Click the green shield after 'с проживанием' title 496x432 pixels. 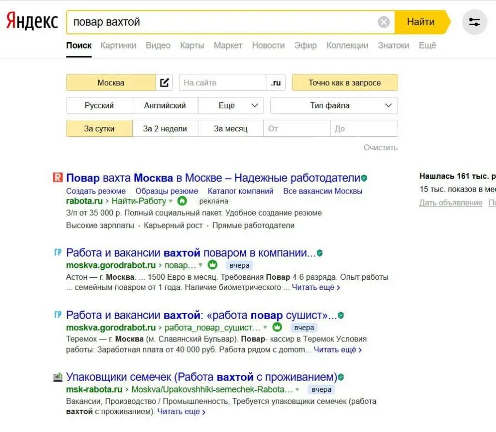coord(341,378)
